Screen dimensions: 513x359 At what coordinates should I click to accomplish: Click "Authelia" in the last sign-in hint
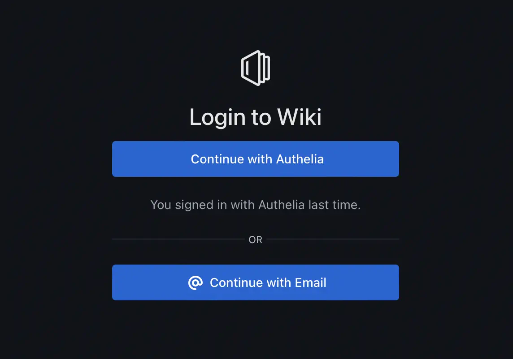coord(282,205)
